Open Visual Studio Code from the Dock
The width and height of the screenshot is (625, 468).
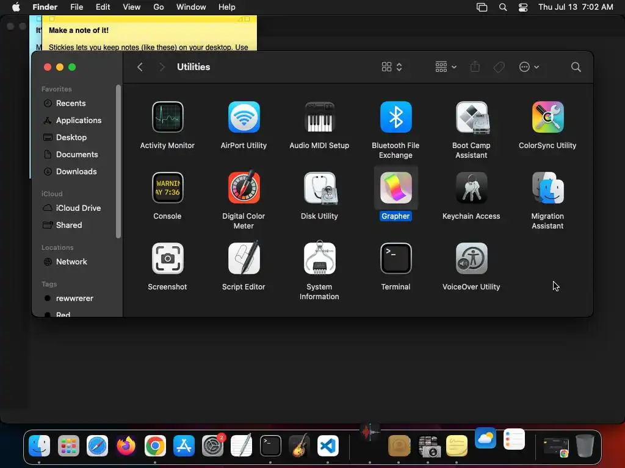(x=328, y=445)
